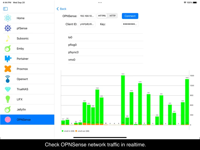
Task: Toggle the sidebar panel icon
Action: (x=5, y=9)
